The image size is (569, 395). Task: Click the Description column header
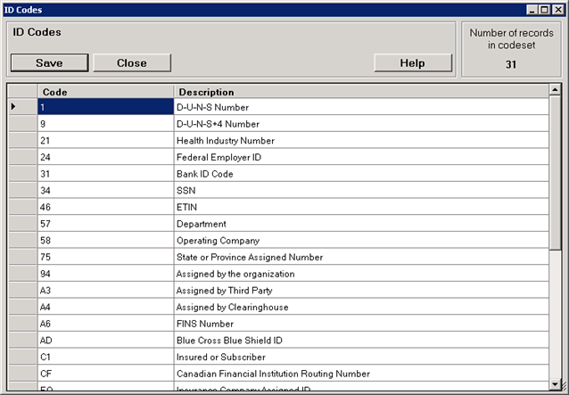click(x=360, y=92)
